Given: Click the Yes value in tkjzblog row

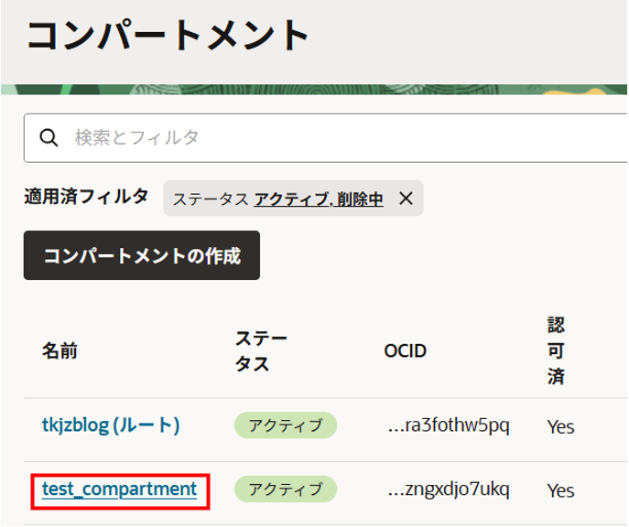Looking at the screenshot, I should pyautogui.click(x=560, y=426).
